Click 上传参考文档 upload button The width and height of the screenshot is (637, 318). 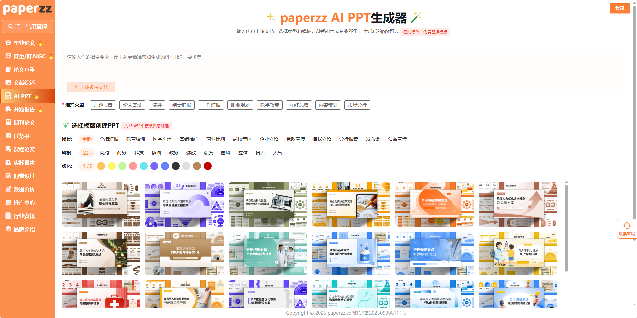91,87
